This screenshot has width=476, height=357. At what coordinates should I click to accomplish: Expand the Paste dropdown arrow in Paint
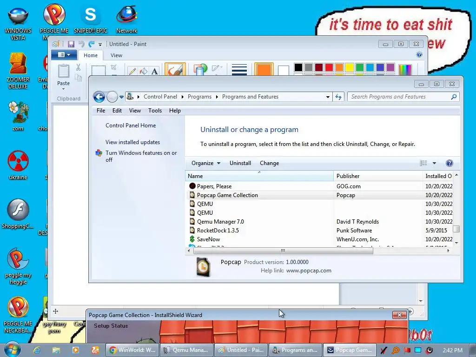[63, 89]
